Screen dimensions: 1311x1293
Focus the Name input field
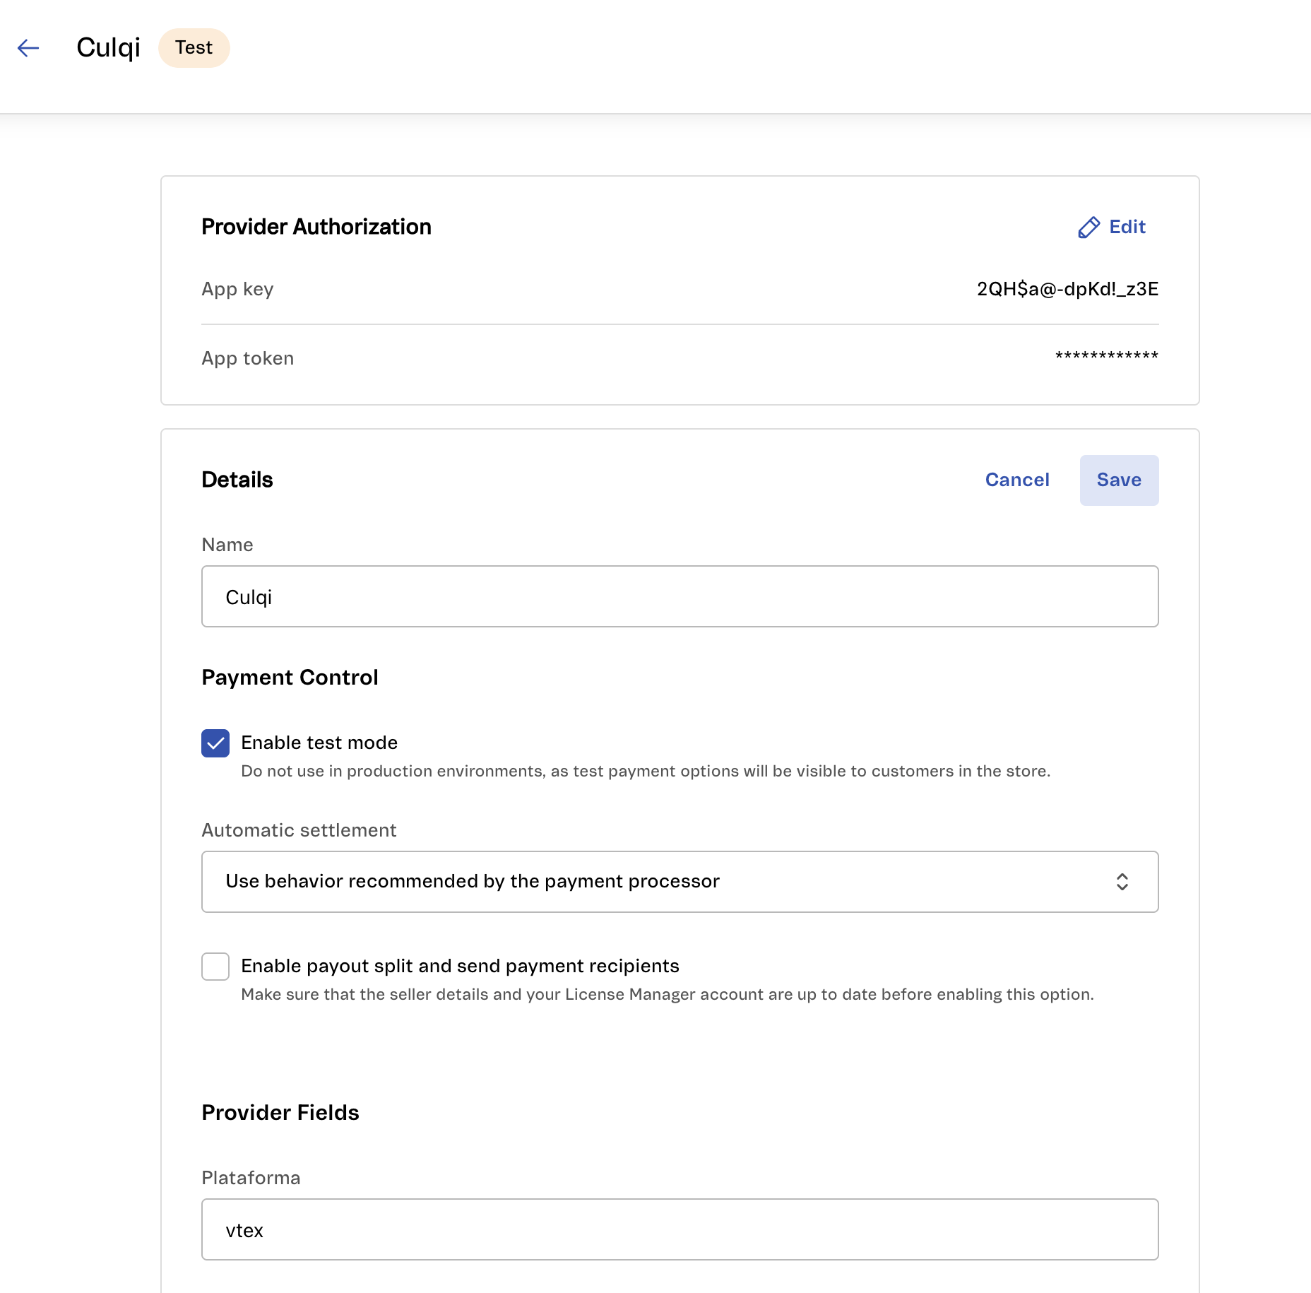(680, 596)
